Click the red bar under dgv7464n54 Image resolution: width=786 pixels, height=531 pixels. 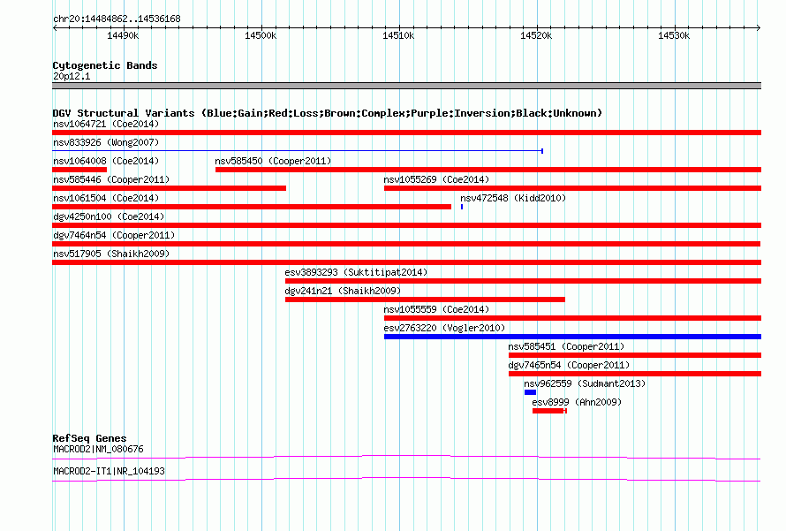406,244
